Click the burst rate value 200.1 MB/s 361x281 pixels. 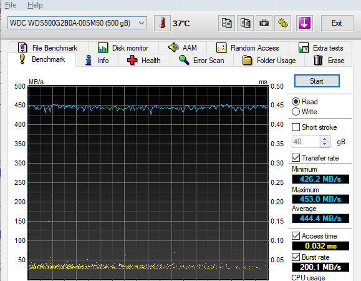(320, 267)
